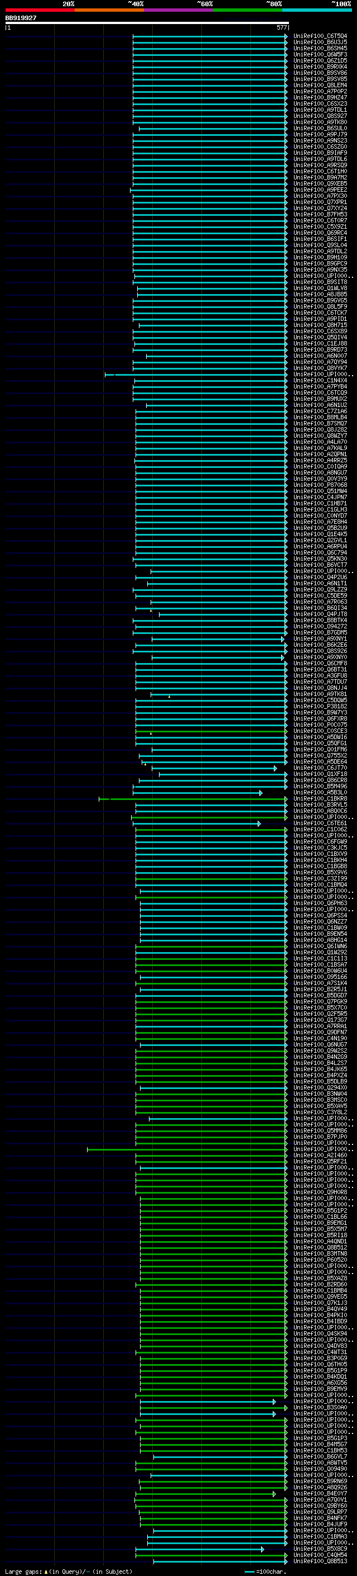Select hit label UniRef100_A9TK80
The height and width of the screenshot is (1576, 357).
click(320, 122)
